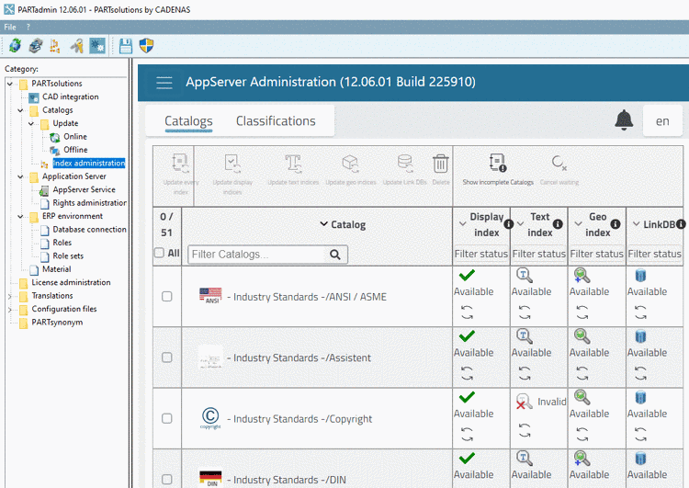
Task: Click the en language button
Action: coord(661,120)
